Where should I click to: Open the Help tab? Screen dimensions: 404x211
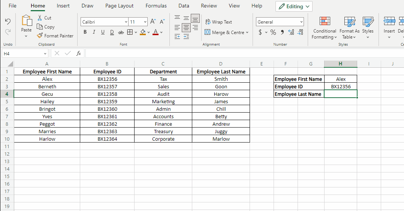[x=257, y=6]
